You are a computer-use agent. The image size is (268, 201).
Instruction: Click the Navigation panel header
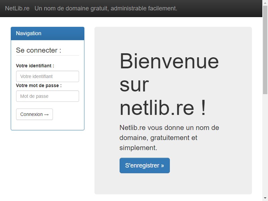click(x=48, y=33)
